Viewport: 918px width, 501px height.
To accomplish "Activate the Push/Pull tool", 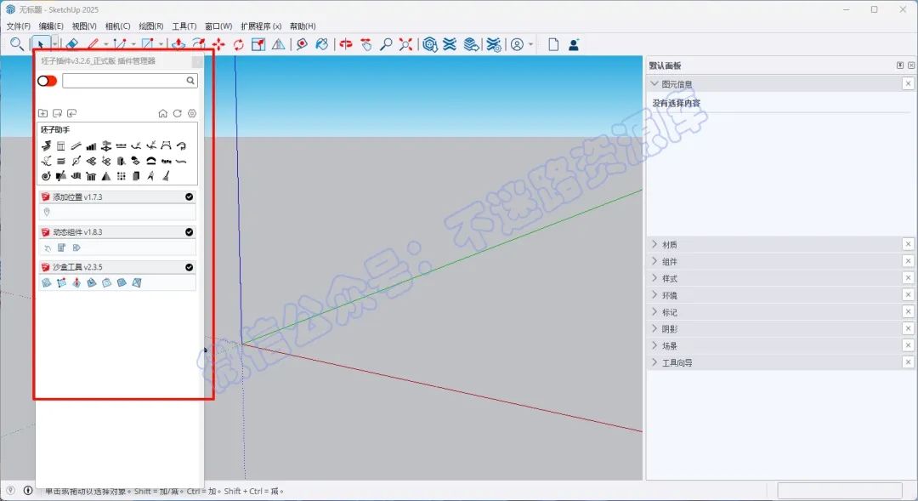I will 178,44.
